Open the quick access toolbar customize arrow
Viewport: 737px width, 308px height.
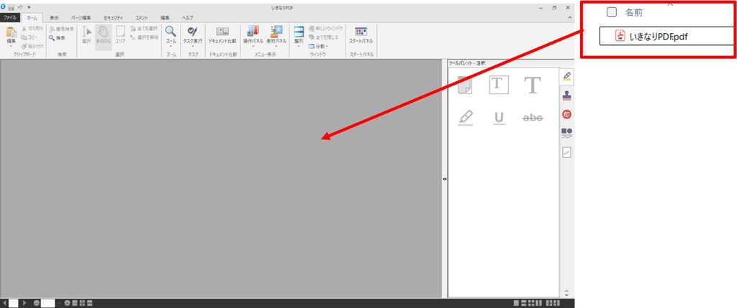(x=29, y=7)
